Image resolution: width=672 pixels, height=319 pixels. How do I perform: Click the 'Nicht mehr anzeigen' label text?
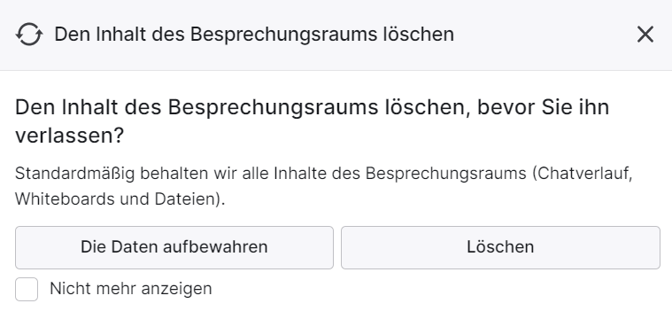coord(131,289)
